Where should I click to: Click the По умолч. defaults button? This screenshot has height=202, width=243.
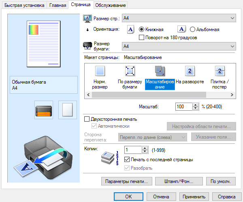[221, 181]
